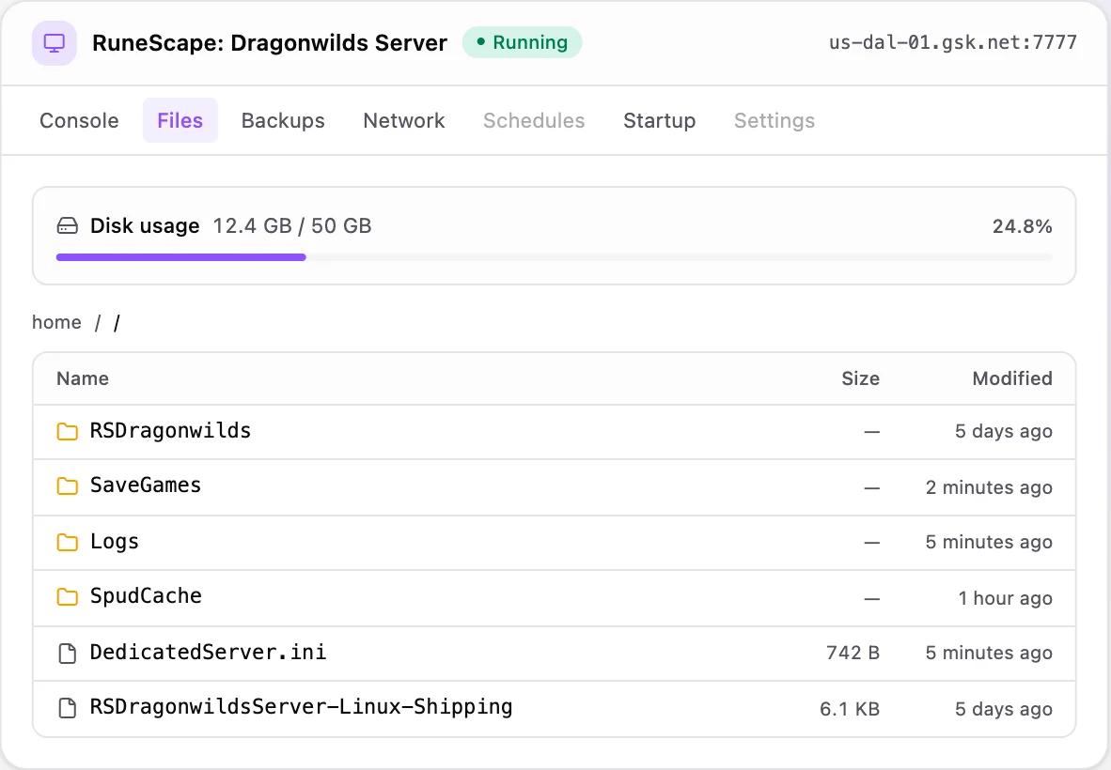Viewport: 1111px width, 770px height.
Task: Click the Size column header
Action: coord(860,378)
